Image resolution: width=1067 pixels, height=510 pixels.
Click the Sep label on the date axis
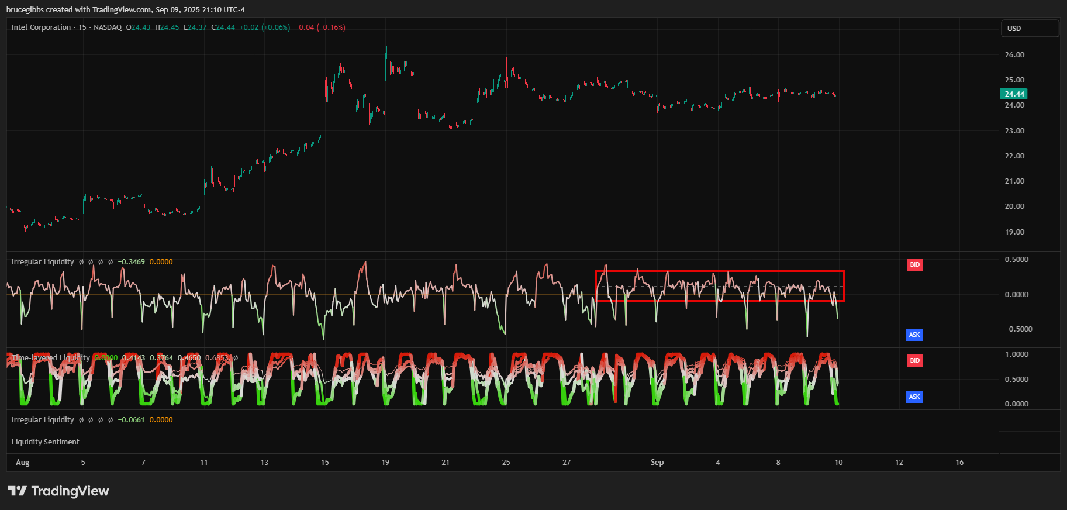coord(657,462)
